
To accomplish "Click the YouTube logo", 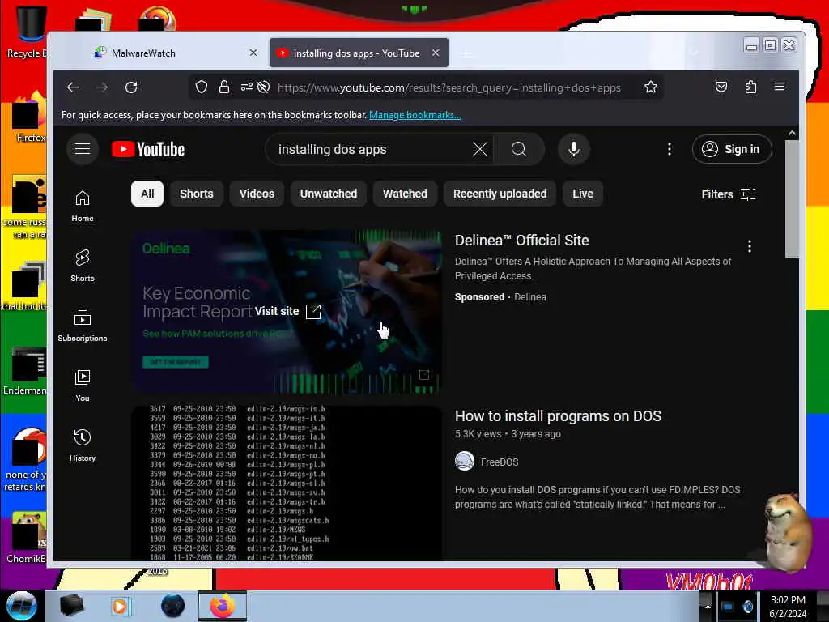I will pos(148,150).
